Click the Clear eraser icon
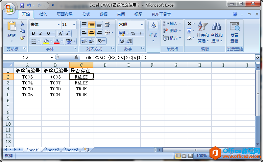Image resolution: width=263 pixels, height=162 pixels. tap(189, 38)
